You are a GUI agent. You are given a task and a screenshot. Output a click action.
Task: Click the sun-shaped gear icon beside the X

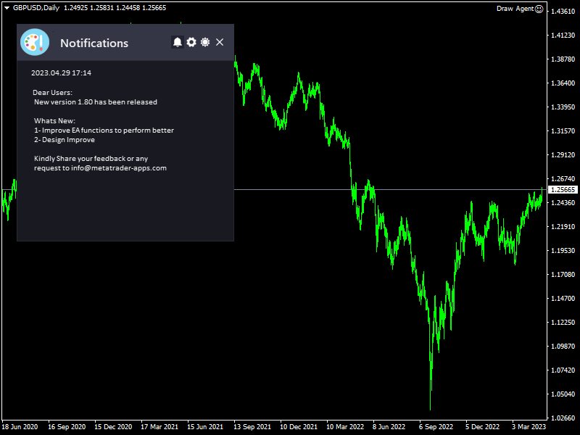point(205,43)
